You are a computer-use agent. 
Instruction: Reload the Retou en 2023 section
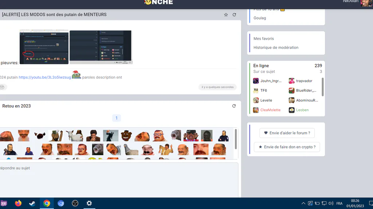[234, 106]
